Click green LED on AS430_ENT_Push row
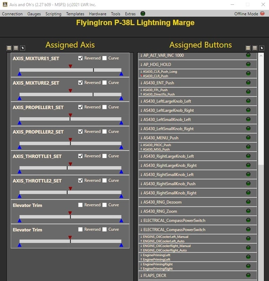This screenshot has width=269, height=281. (248, 83)
